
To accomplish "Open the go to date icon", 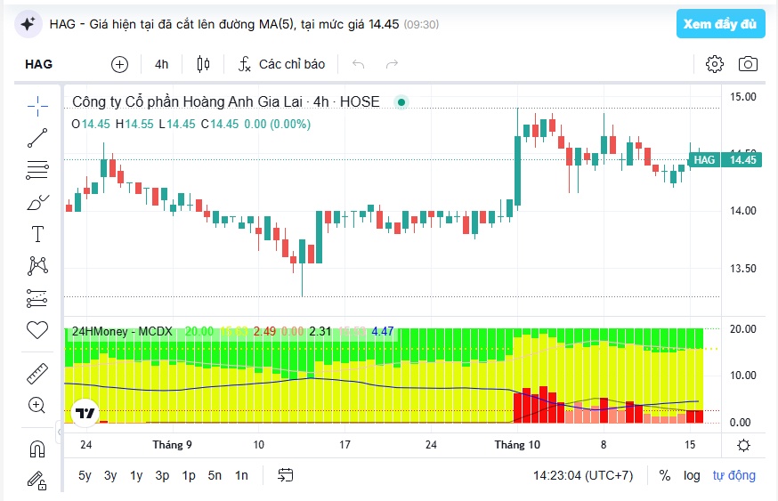I will coord(286,475).
